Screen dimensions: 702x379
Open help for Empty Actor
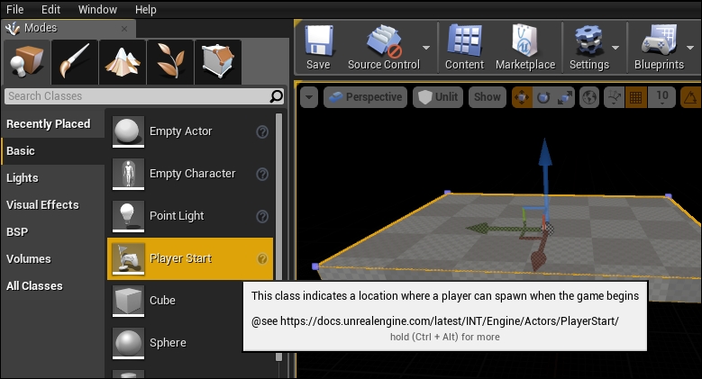pyautogui.click(x=262, y=131)
